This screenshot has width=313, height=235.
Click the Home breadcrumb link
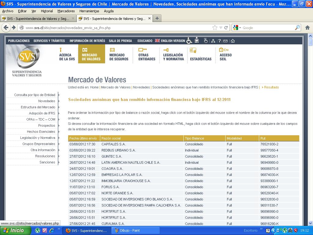pyautogui.click(x=94, y=87)
